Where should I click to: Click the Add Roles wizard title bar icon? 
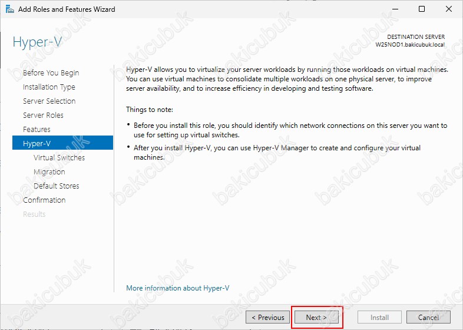(x=10, y=9)
